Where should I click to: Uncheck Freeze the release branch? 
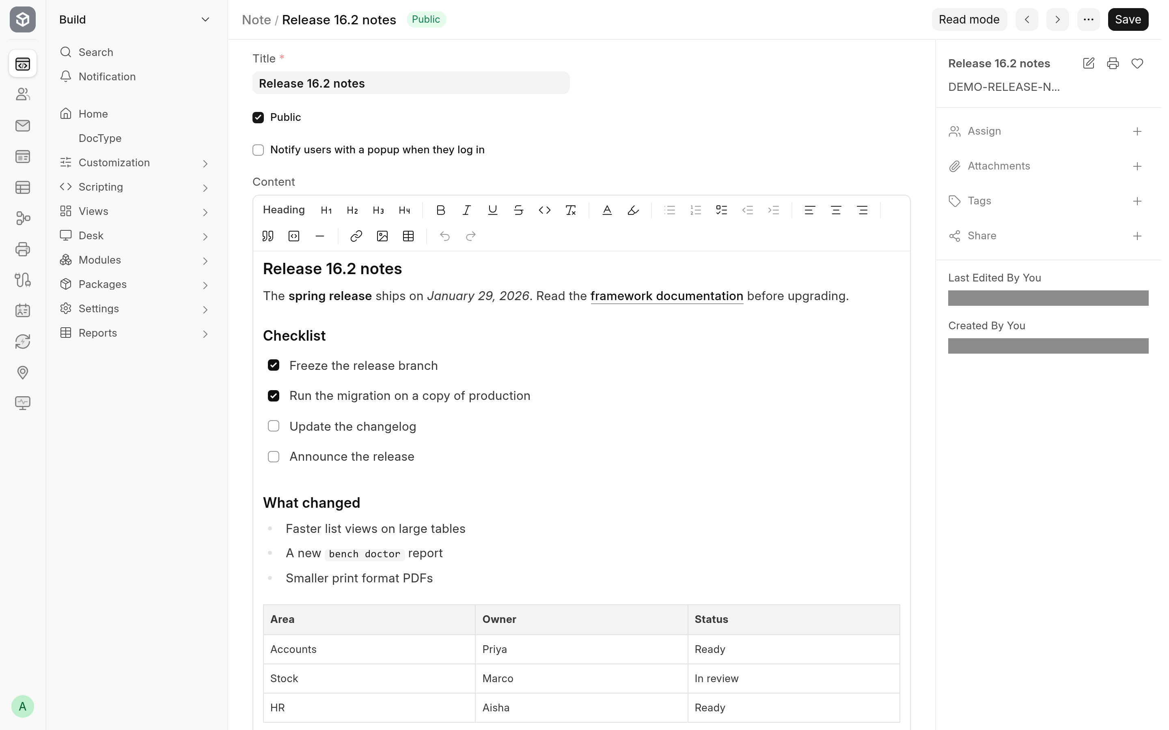pyautogui.click(x=274, y=365)
